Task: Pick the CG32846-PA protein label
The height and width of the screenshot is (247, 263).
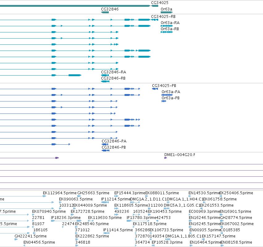Action: (x=114, y=141)
